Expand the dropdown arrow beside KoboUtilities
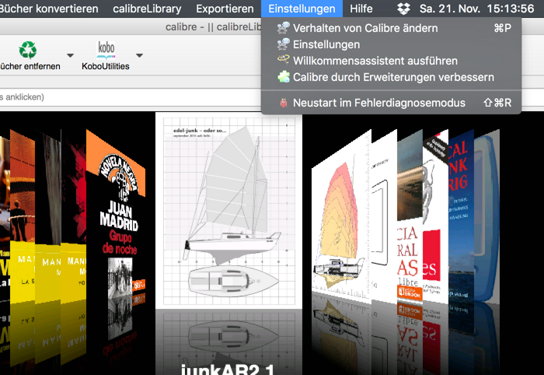This screenshot has width=544, height=375. [x=139, y=56]
